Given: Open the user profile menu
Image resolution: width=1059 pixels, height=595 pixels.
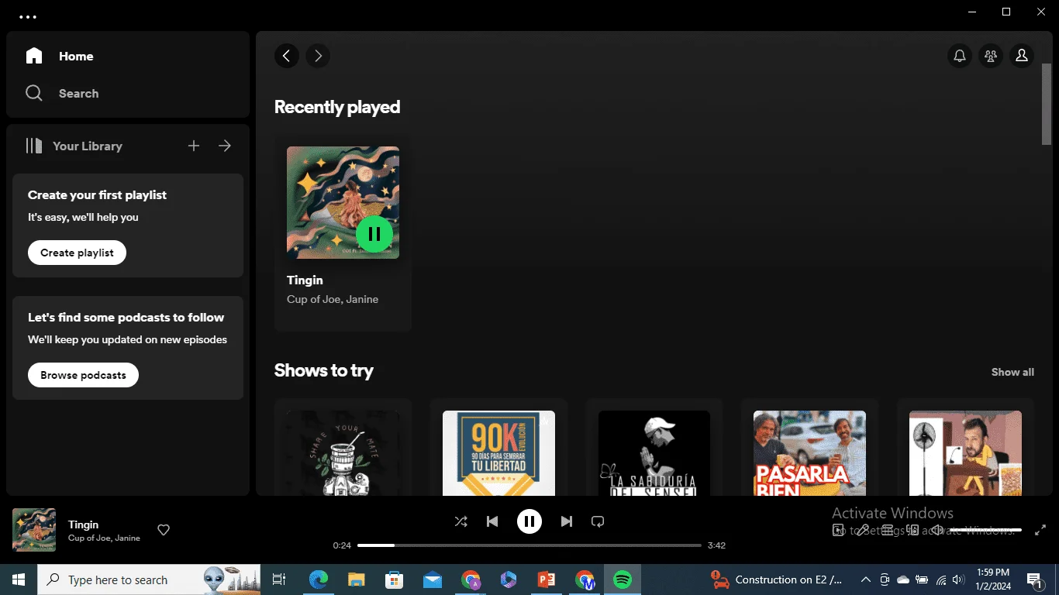Looking at the screenshot, I should click(1022, 56).
